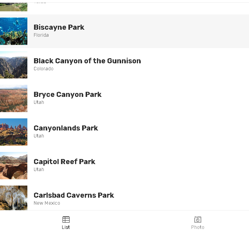Open the Photo tab camera icon

(198, 220)
